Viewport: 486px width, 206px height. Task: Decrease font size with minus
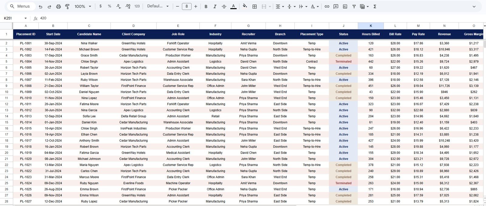pyautogui.click(x=177, y=6)
